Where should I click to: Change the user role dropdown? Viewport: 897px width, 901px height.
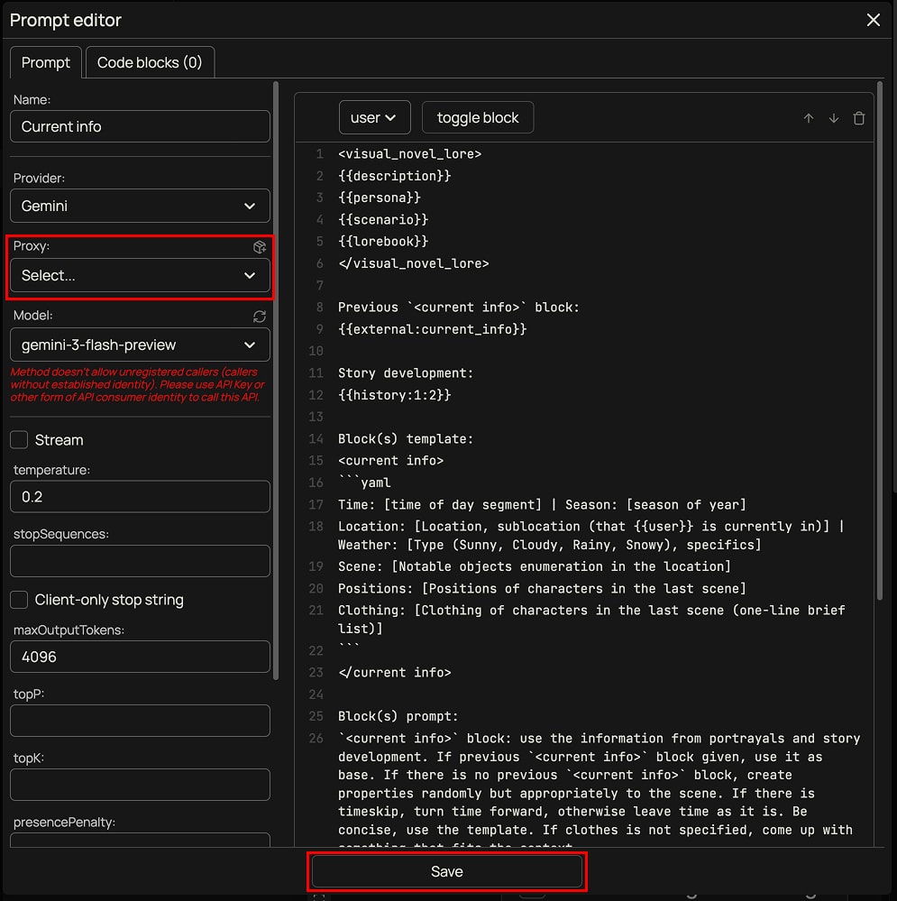(374, 117)
